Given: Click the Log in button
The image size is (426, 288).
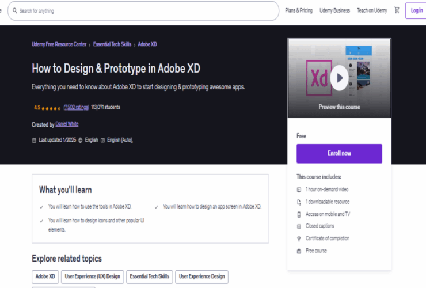Looking at the screenshot, I should coord(416,10).
